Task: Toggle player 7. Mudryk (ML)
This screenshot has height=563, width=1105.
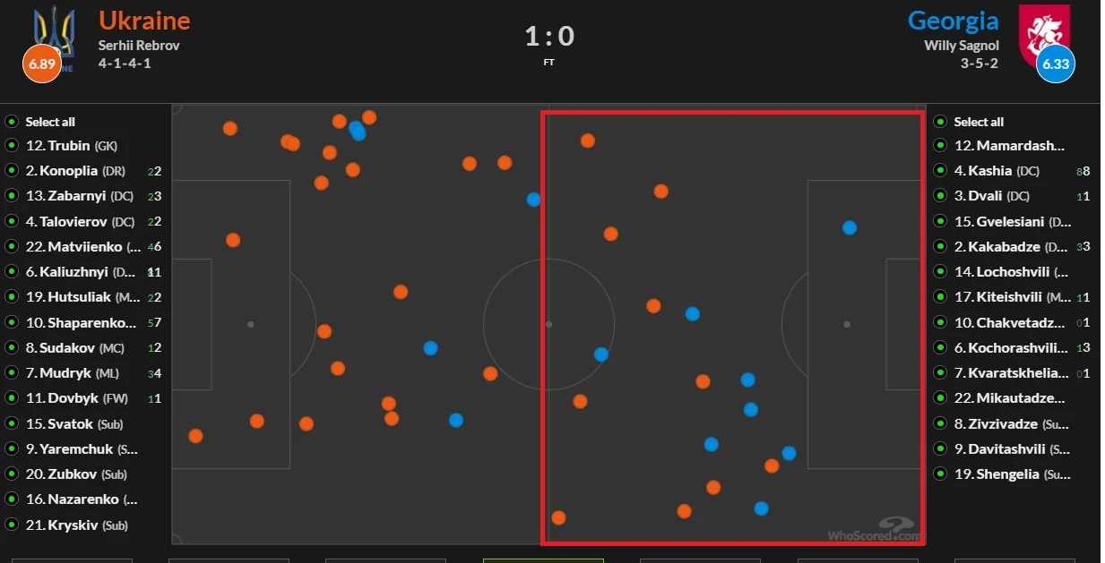Action: (x=12, y=373)
